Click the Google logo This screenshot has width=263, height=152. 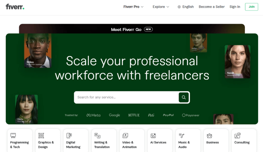pyautogui.click(x=114, y=115)
